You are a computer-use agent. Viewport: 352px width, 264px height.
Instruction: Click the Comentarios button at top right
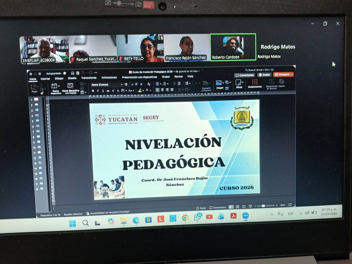click(x=244, y=75)
